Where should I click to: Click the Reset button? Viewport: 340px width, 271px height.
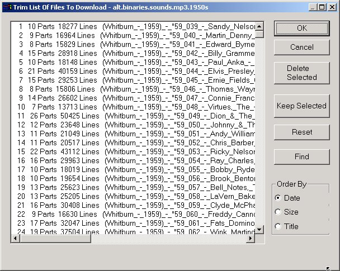301,132
